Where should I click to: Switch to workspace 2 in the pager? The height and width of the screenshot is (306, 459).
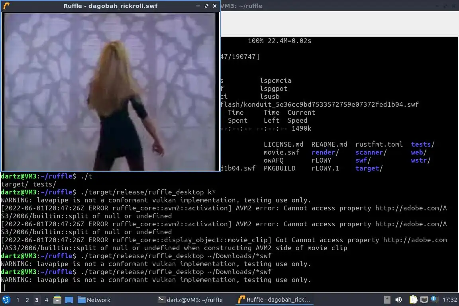tap(27, 300)
